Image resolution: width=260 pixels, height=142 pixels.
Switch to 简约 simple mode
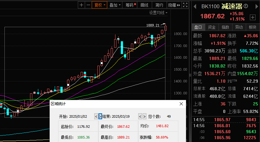coord(159,5)
